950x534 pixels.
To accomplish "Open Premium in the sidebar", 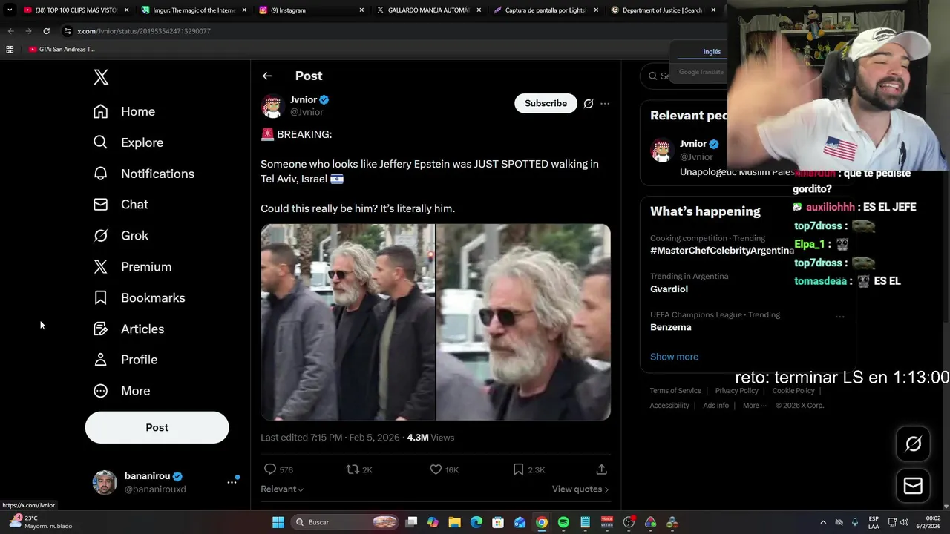I will [x=132, y=267].
